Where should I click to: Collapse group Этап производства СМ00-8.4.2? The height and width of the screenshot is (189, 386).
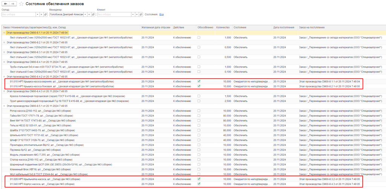[x=4, y=77]
